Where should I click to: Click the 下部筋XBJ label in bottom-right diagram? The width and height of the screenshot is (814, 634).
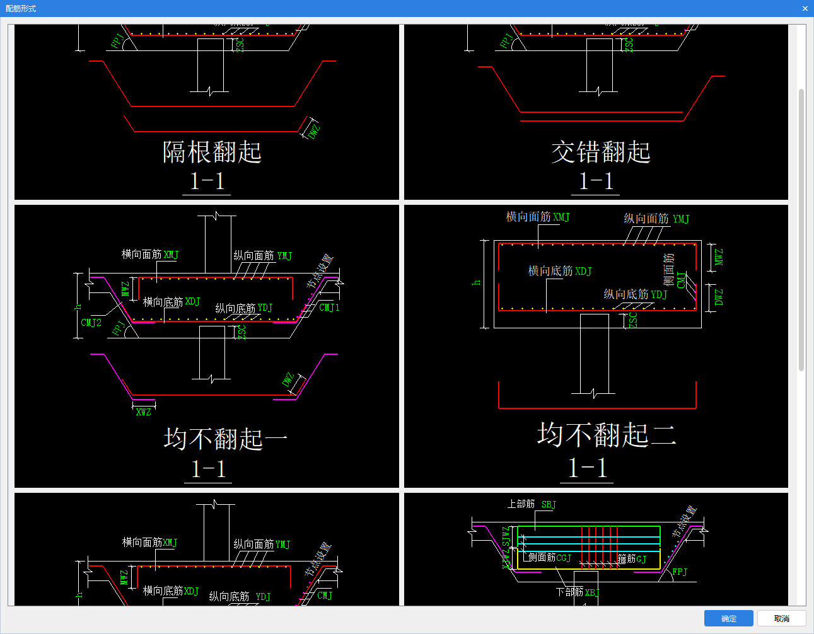577,592
